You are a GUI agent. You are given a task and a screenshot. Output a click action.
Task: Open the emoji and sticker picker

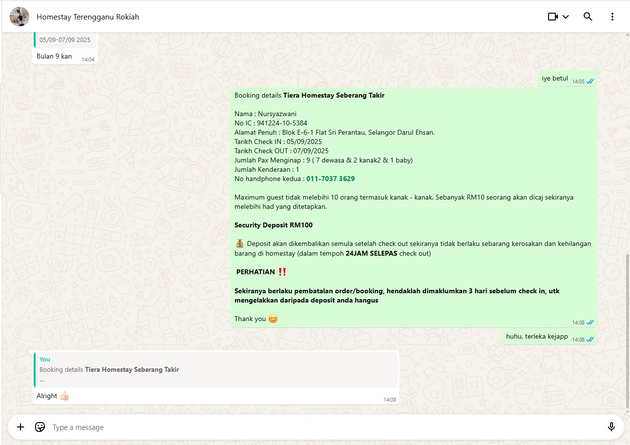point(40,427)
